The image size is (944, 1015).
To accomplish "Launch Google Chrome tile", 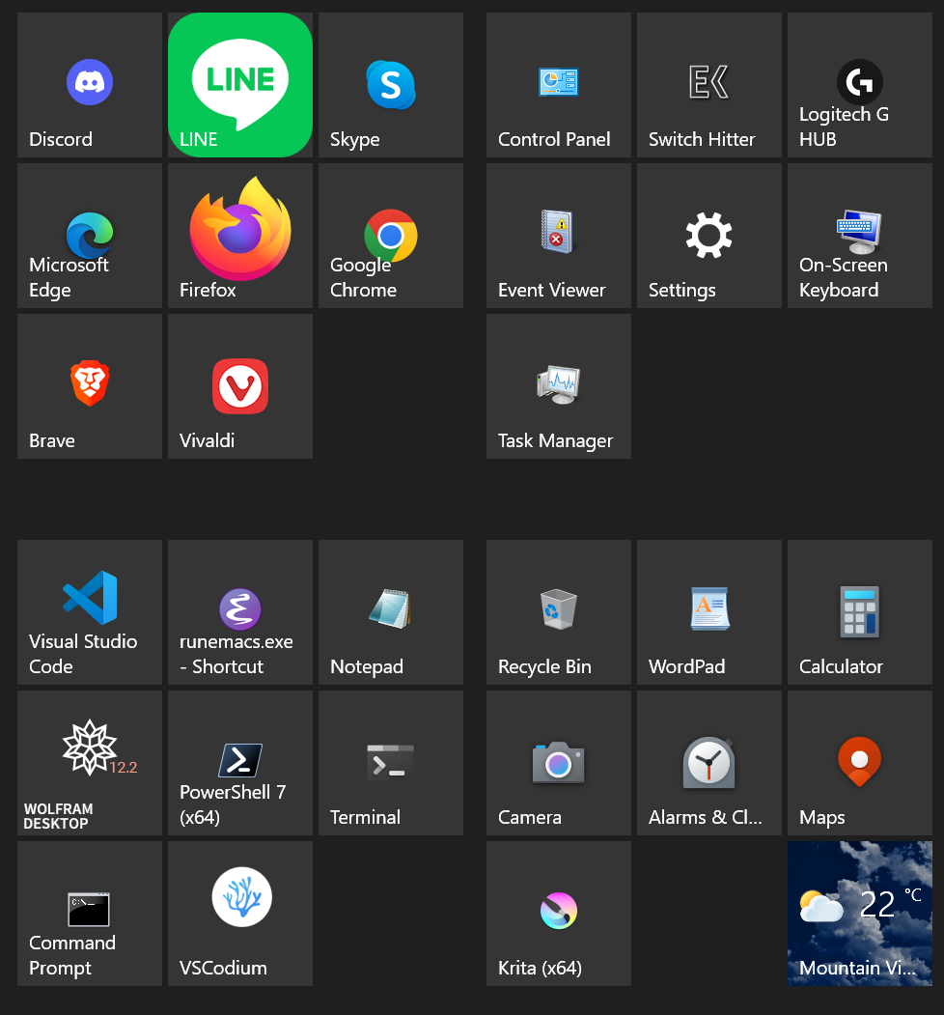I will click(x=391, y=236).
